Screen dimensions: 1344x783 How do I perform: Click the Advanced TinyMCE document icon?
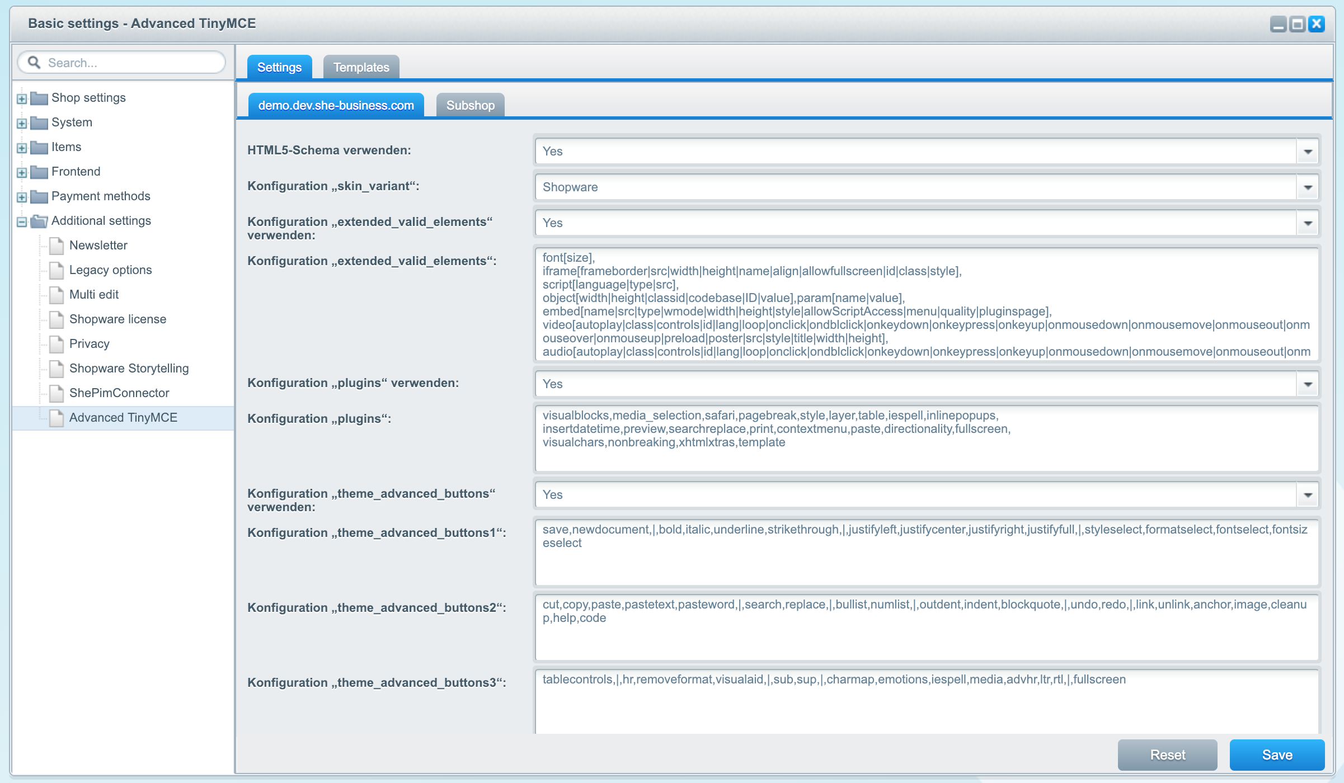(x=57, y=418)
